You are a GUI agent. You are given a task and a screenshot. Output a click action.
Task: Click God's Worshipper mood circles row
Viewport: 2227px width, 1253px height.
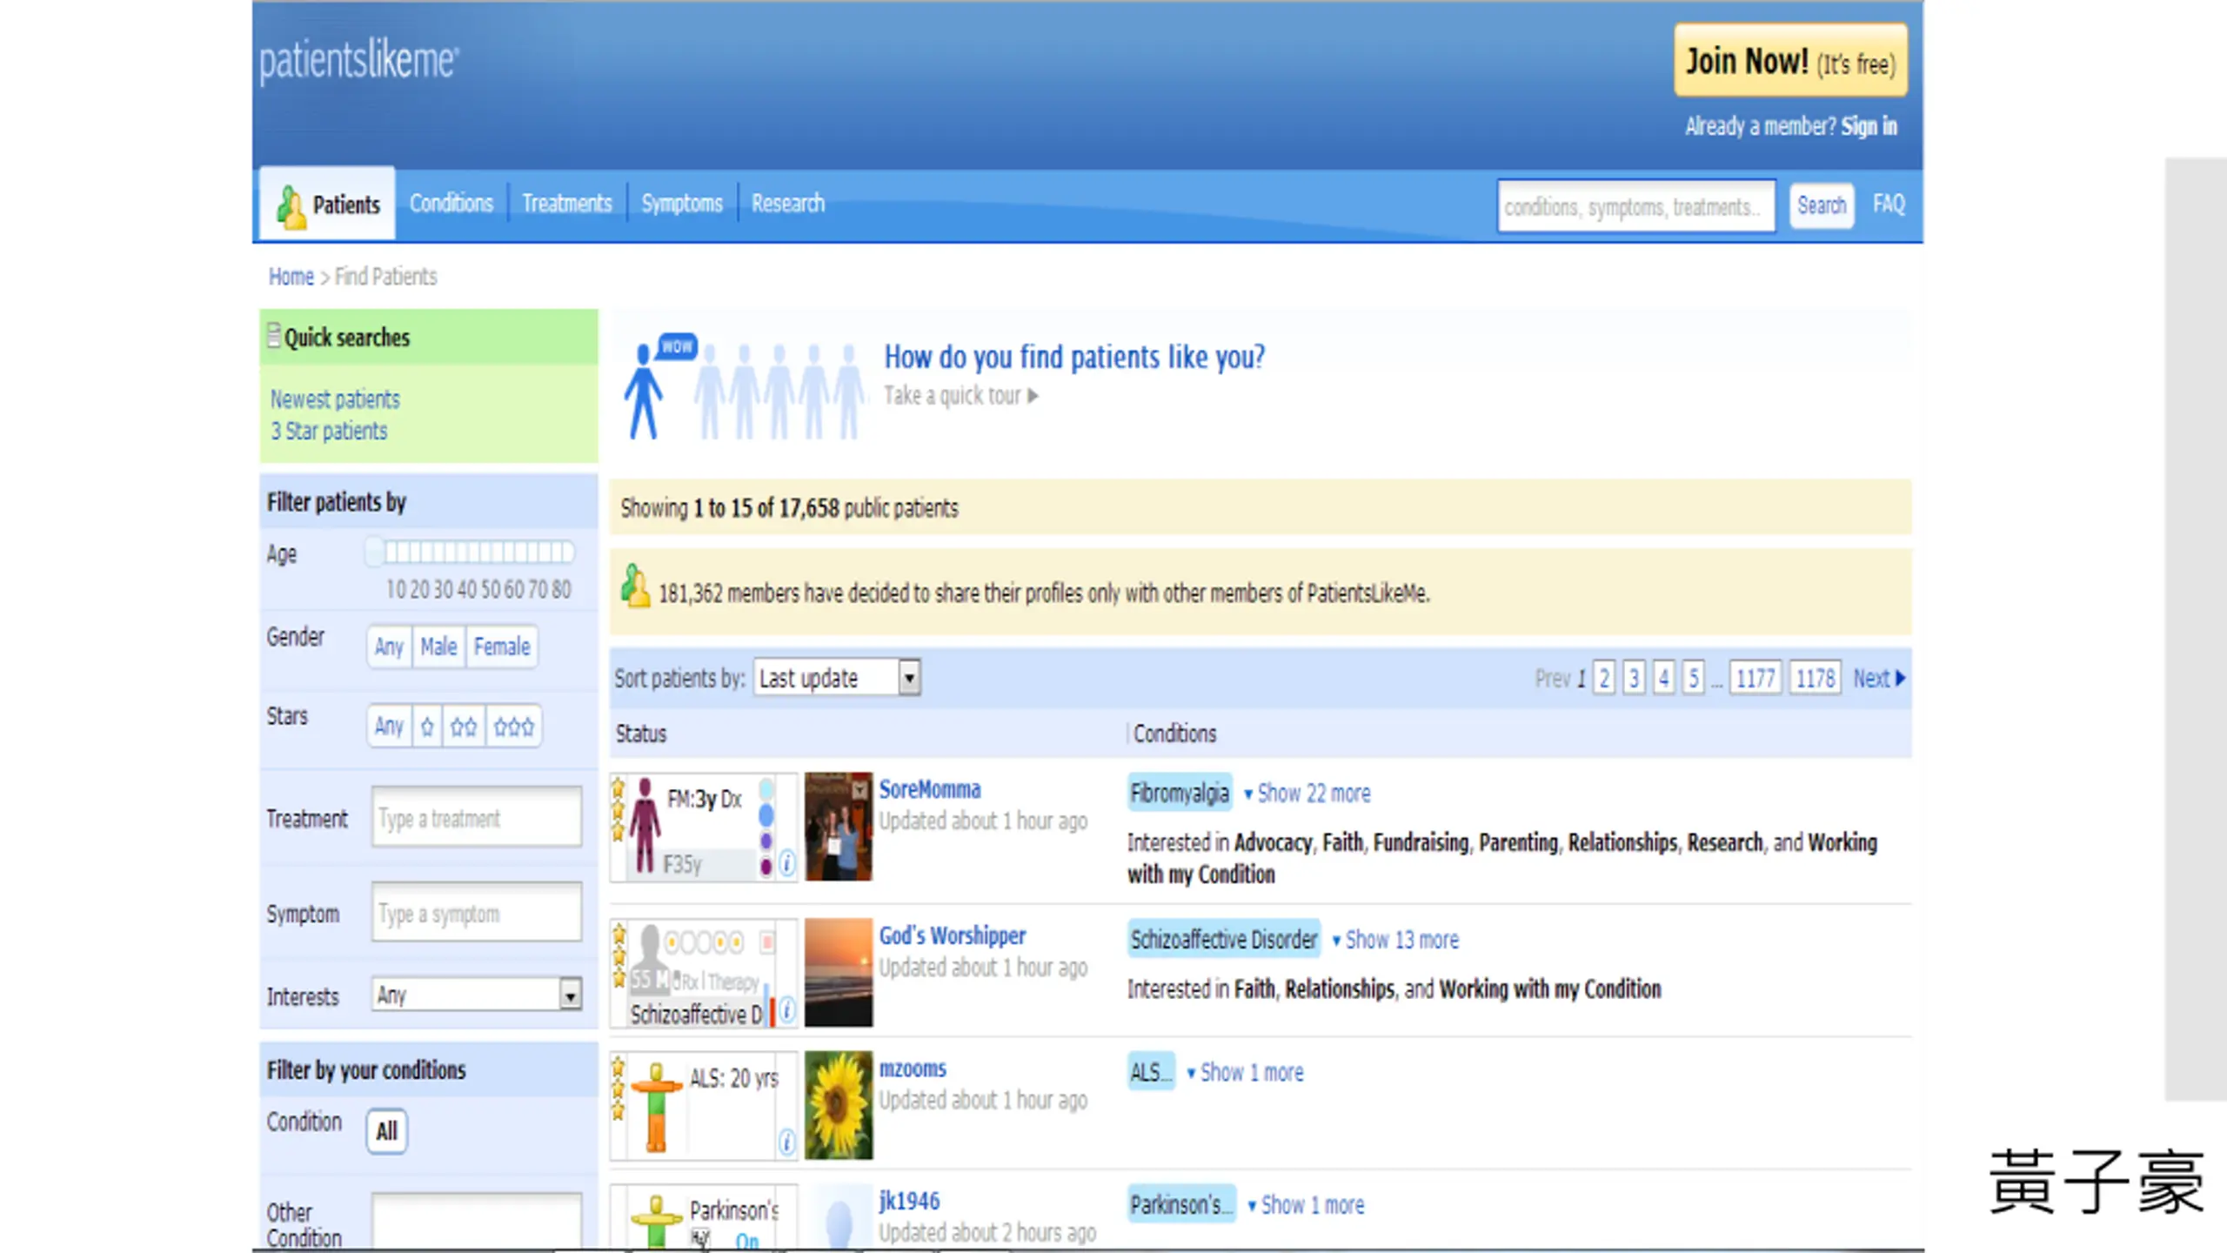point(705,942)
